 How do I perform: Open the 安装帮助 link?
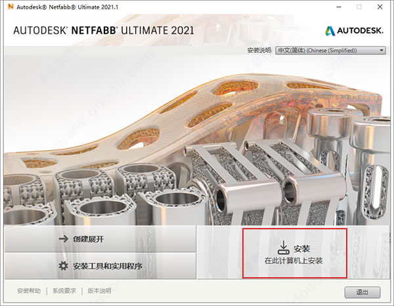pos(29,291)
